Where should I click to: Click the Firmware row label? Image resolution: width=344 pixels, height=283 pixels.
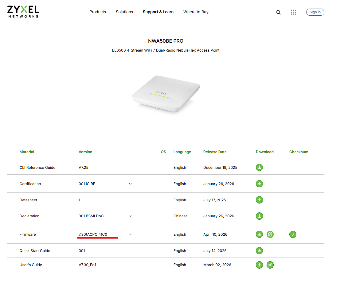tap(27, 234)
